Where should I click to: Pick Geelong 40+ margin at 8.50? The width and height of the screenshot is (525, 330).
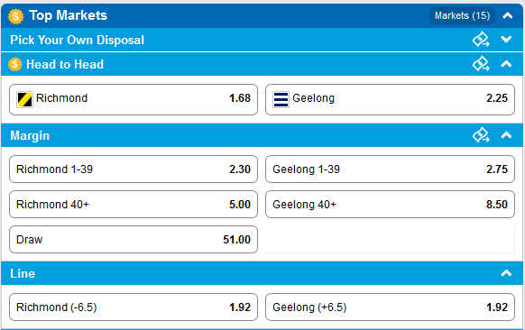tap(390, 204)
